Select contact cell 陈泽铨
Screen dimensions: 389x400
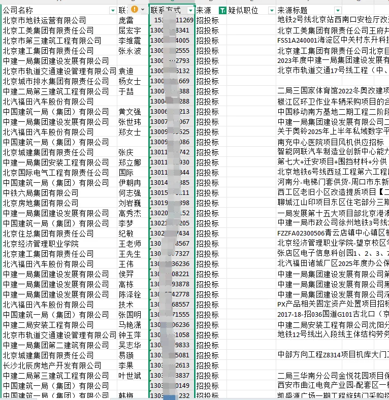[x=133, y=294]
